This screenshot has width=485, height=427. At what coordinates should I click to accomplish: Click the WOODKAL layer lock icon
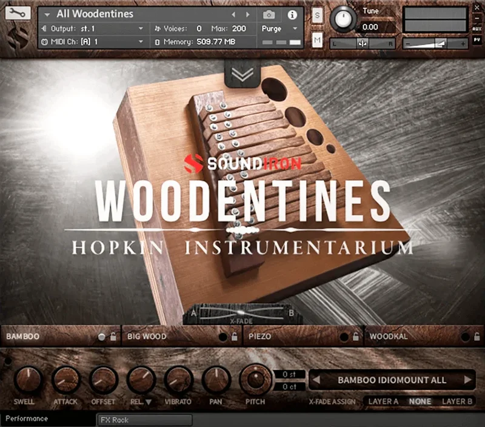click(477, 337)
